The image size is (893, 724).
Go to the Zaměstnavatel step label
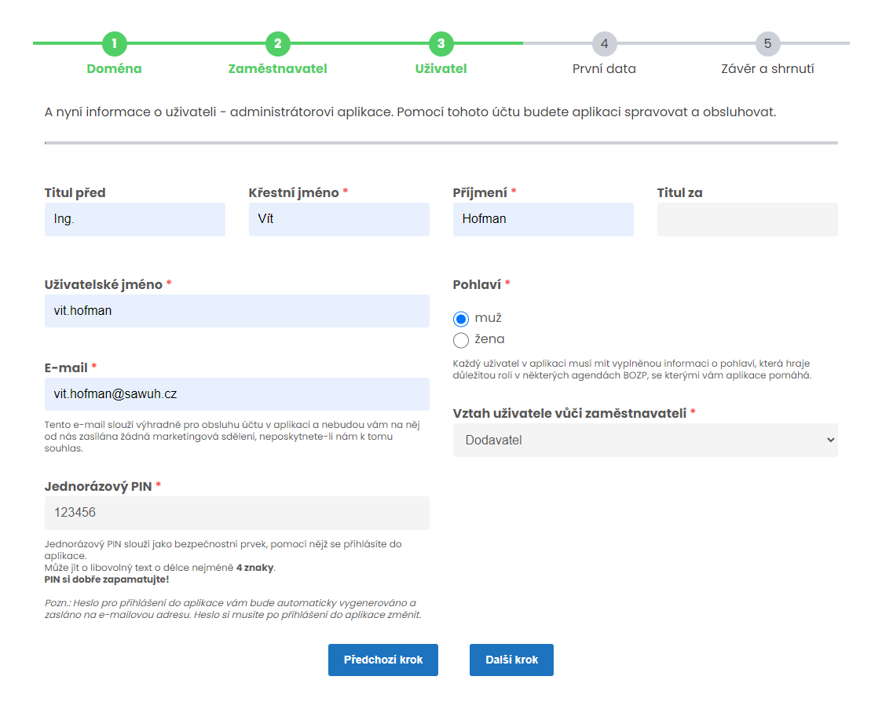tap(277, 69)
